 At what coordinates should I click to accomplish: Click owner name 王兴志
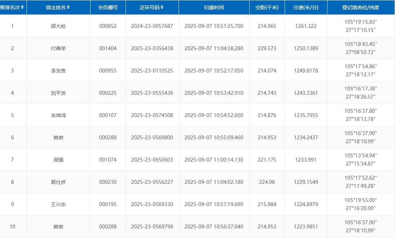pyautogui.click(x=58, y=204)
